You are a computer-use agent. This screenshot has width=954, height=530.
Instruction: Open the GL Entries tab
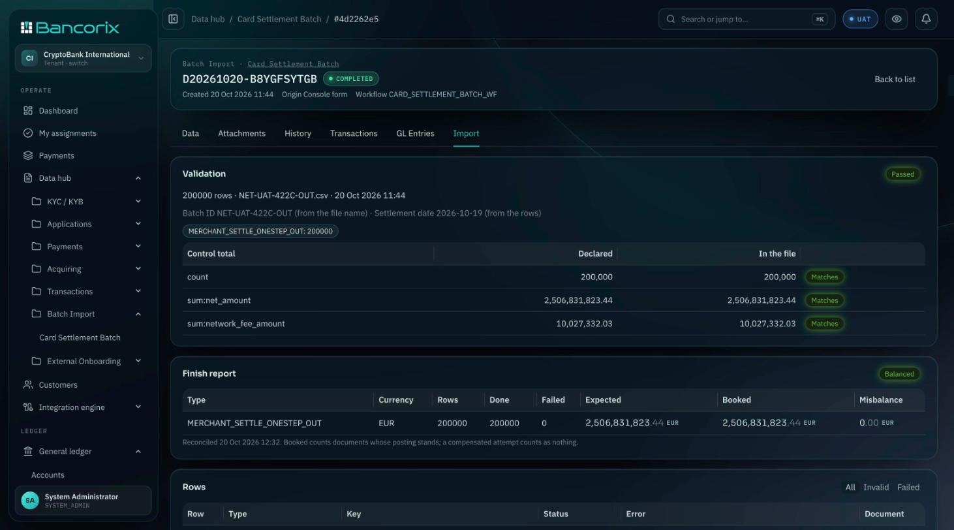click(415, 134)
